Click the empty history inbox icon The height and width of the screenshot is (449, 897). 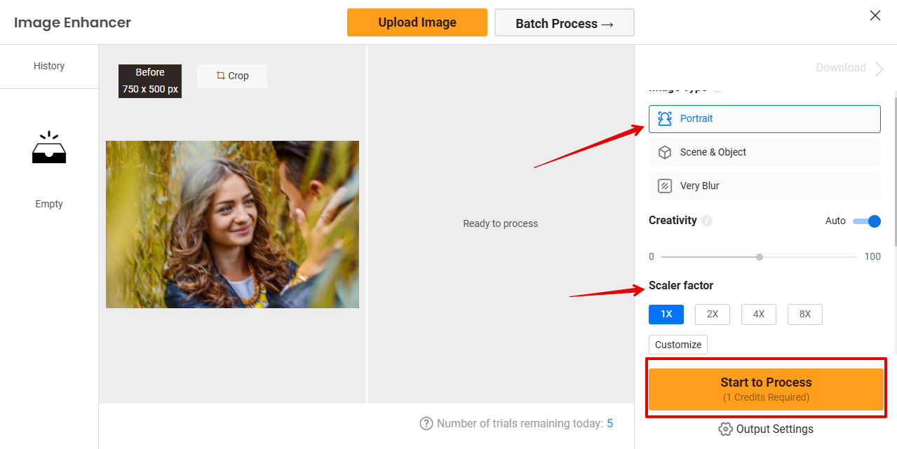[49, 148]
